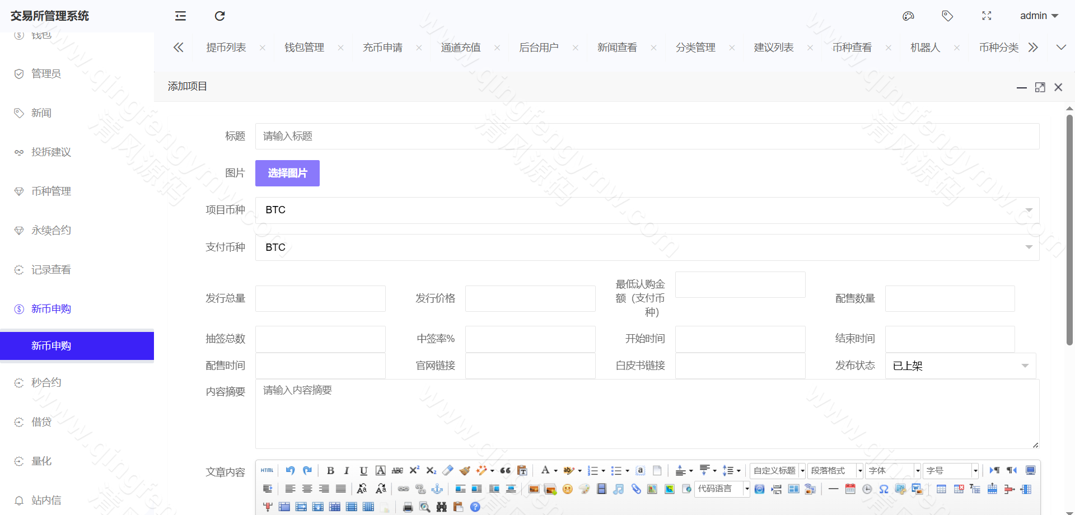This screenshot has width=1075, height=515.
Task: Click the undo icon in the editor toolbar
Action: pyautogui.click(x=290, y=470)
